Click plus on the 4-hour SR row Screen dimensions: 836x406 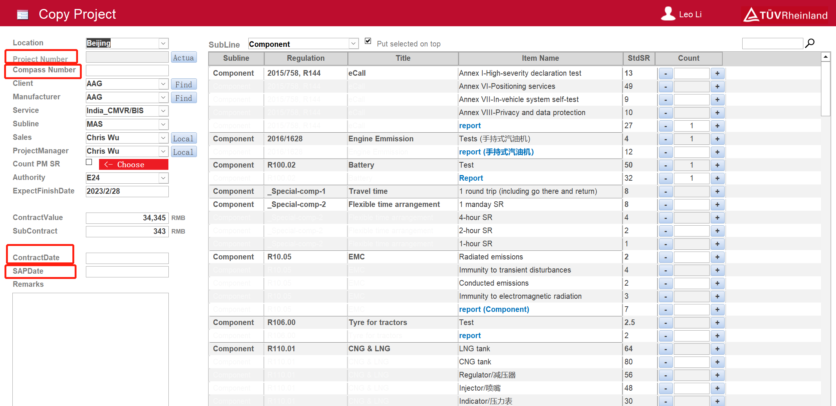pos(717,218)
